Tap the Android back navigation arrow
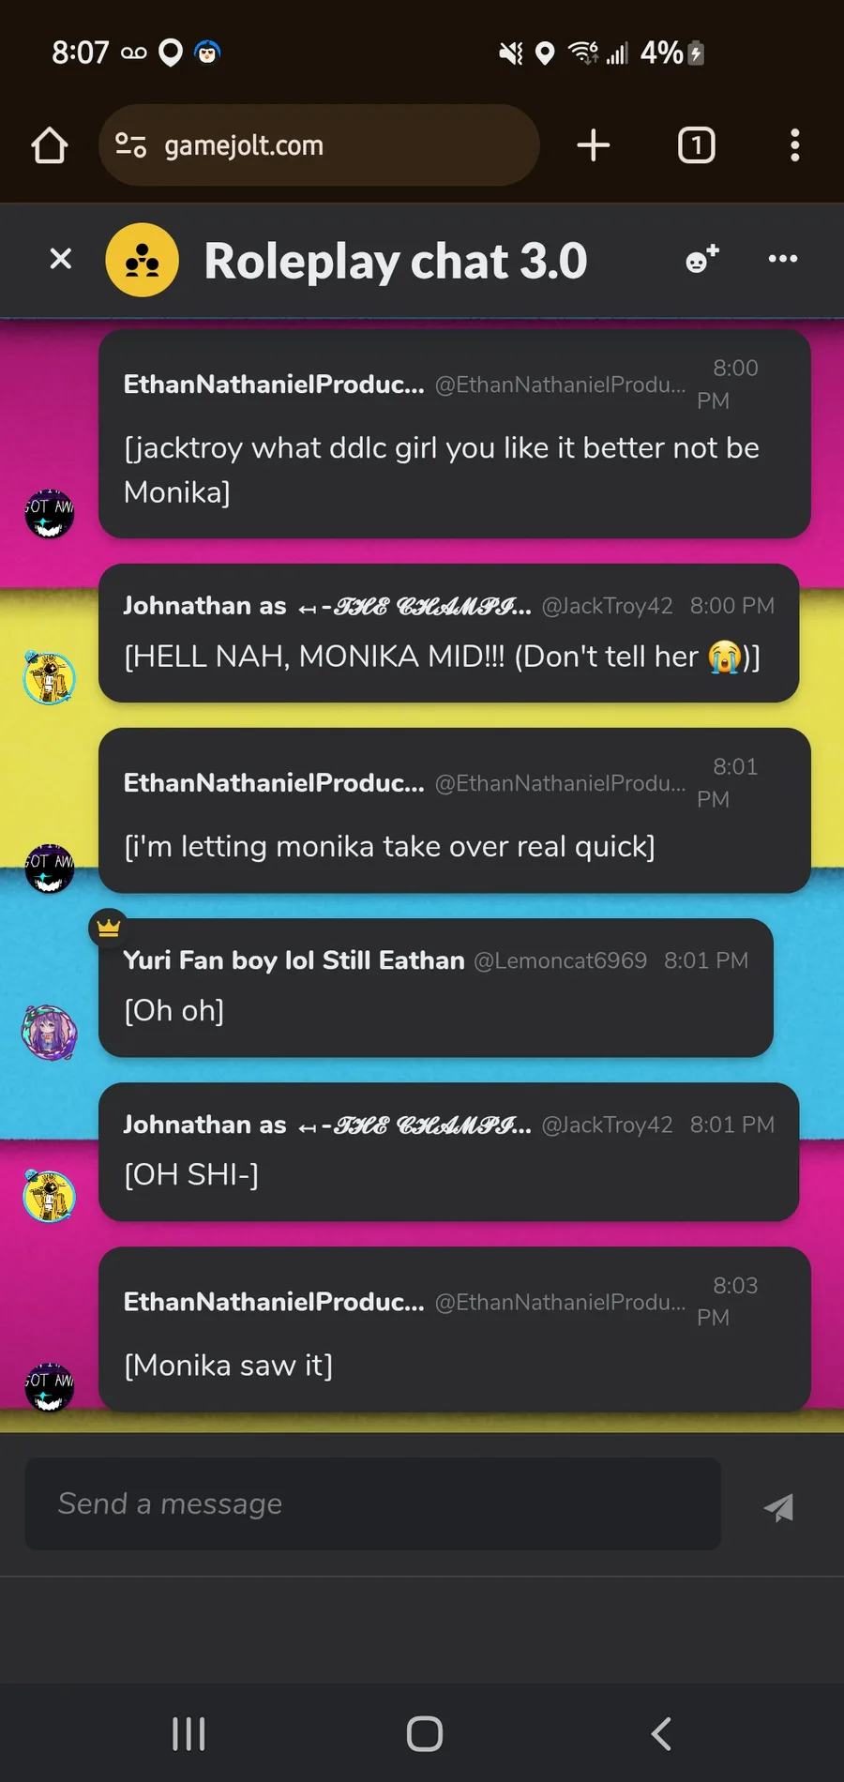 tap(661, 1734)
